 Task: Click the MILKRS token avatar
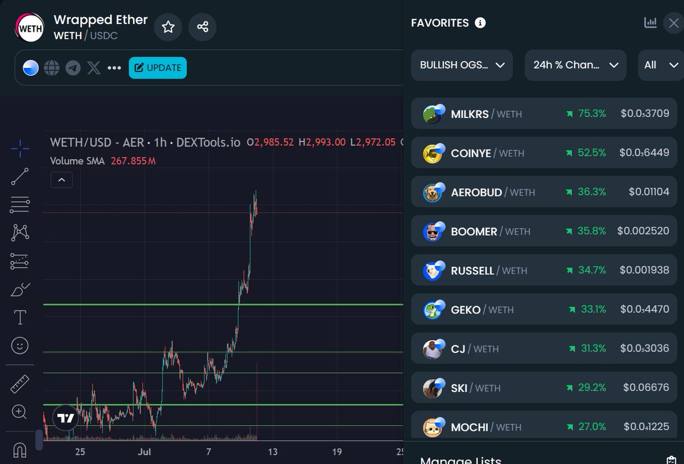pyautogui.click(x=433, y=114)
